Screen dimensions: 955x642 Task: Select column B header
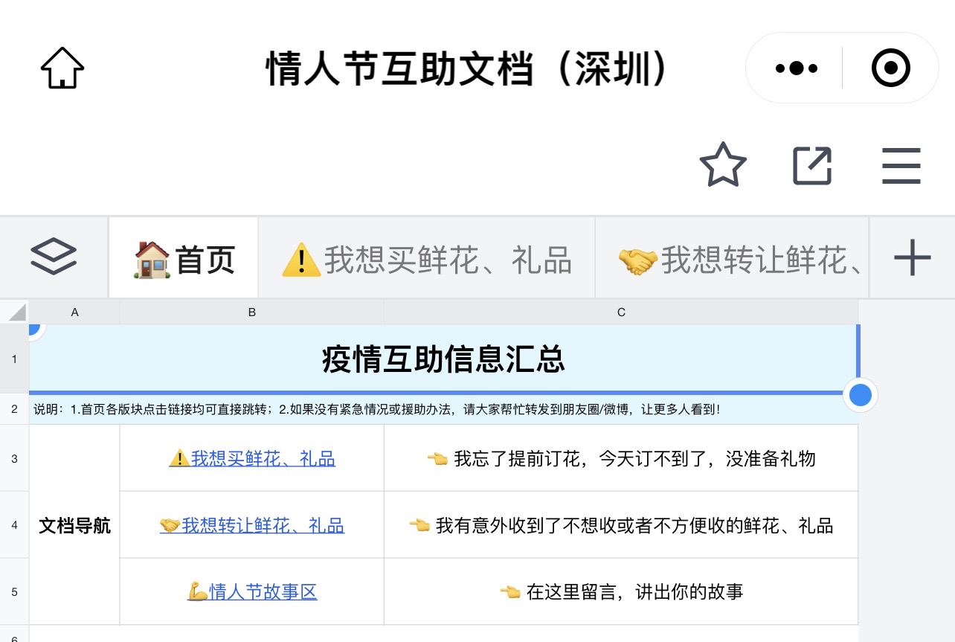pos(252,312)
